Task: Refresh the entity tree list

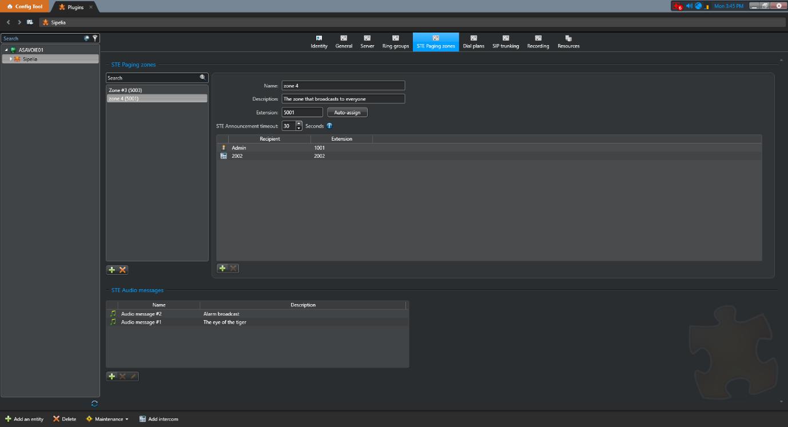Action: (94, 404)
